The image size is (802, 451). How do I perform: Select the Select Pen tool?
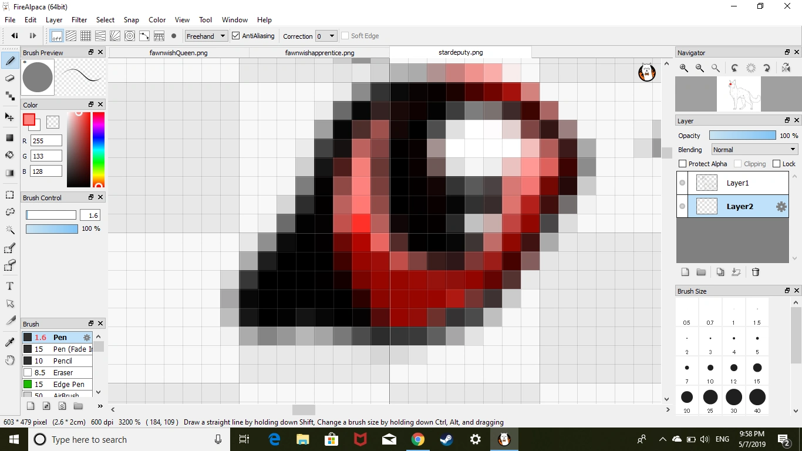pyautogui.click(x=10, y=249)
